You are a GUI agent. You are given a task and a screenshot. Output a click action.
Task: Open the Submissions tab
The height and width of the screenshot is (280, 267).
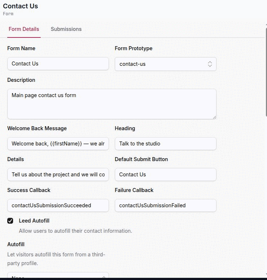click(x=66, y=29)
